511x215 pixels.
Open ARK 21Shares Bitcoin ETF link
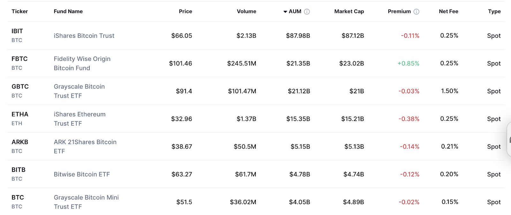(x=85, y=147)
